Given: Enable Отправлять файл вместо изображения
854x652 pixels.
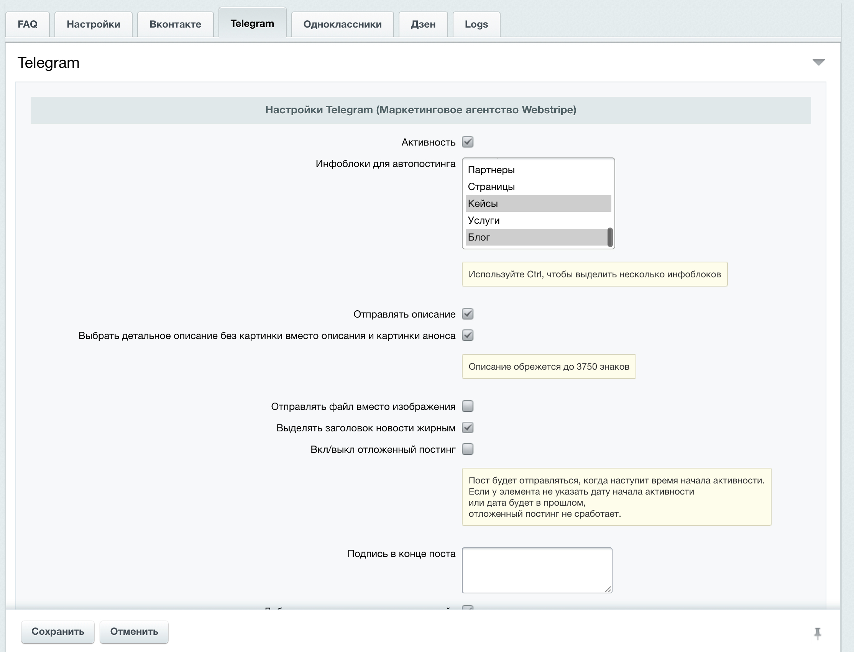Looking at the screenshot, I should tap(468, 406).
